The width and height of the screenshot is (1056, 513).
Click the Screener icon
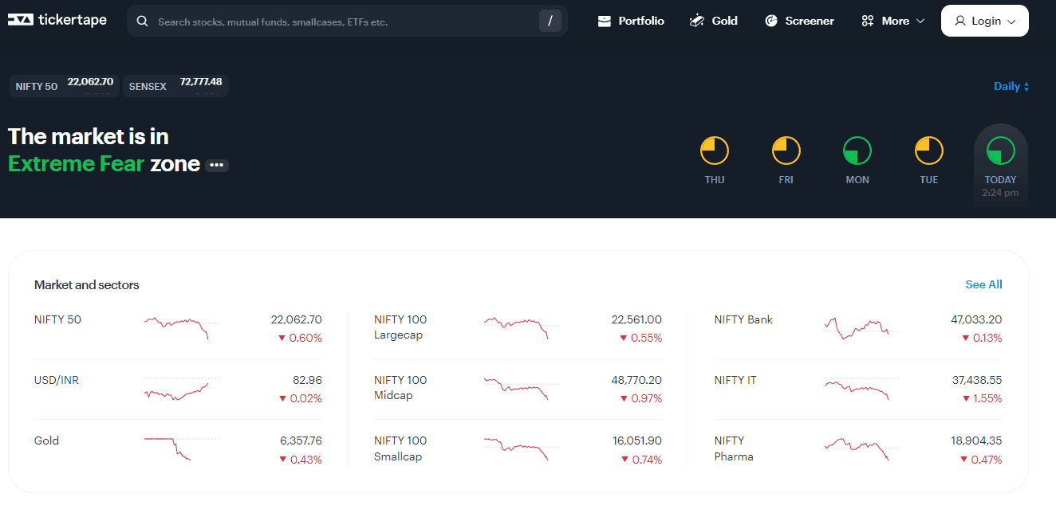[771, 21]
